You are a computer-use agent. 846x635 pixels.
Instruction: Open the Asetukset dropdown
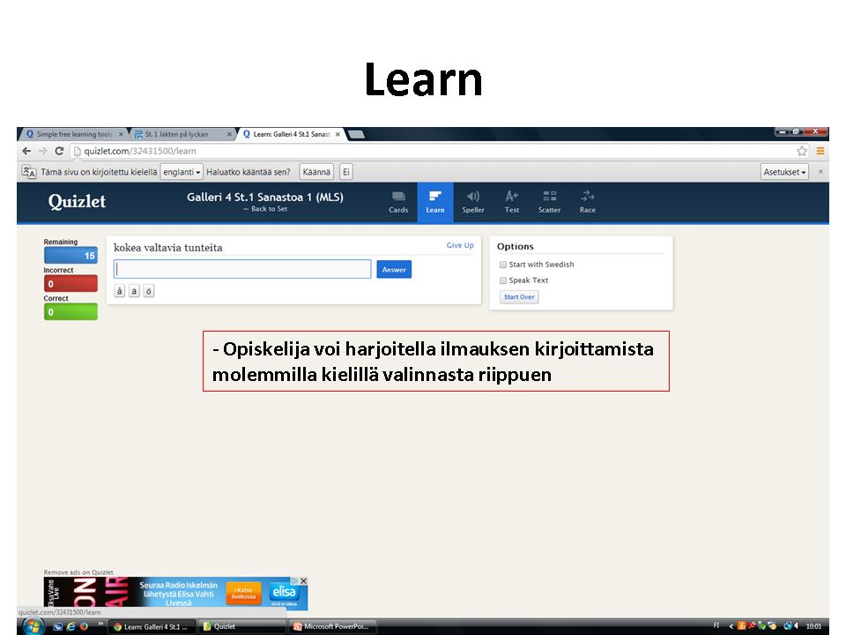pos(784,172)
